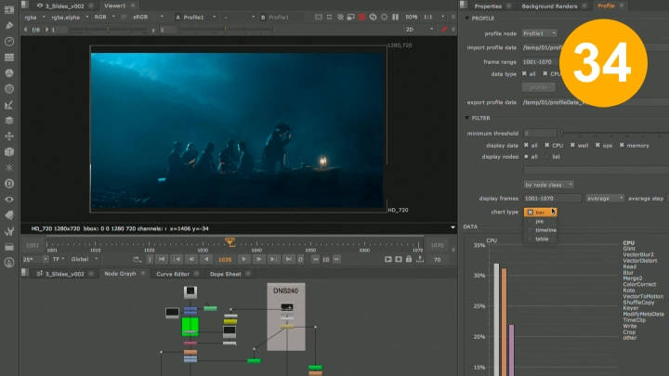Switch to the Curve Editor tab
Viewport: 669px width, 376px height.
pos(173,274)
